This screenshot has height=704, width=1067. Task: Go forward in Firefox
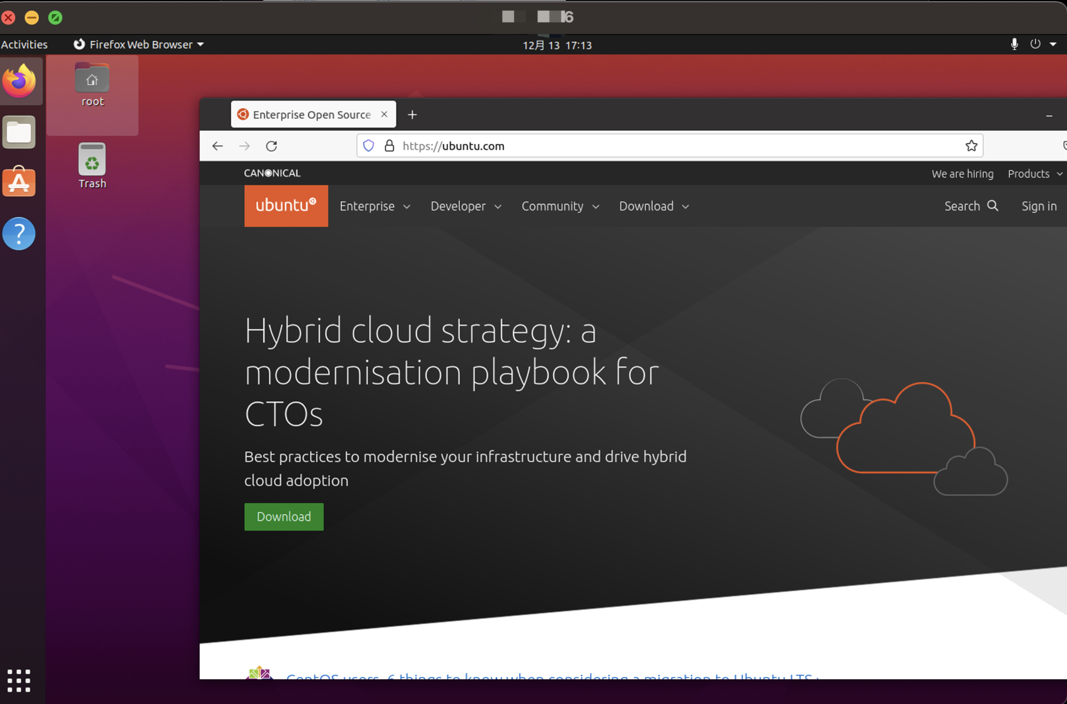click(245, 146)
